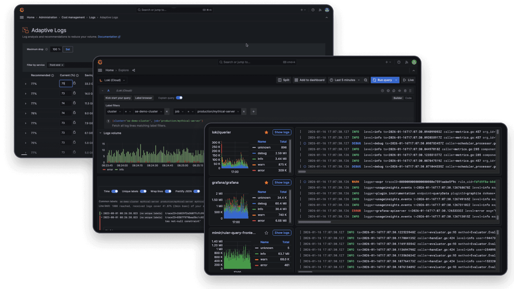Collapse query row A

tap(102, 91)
